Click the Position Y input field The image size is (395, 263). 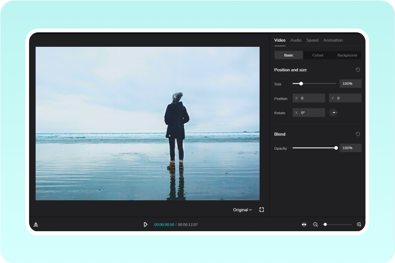(x=345, y=98)
